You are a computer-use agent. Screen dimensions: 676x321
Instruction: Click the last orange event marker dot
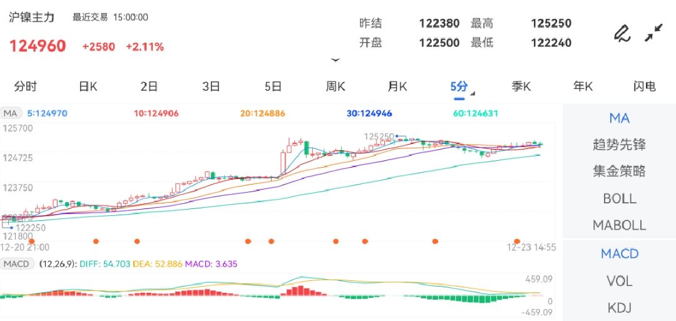click(517, 242)
